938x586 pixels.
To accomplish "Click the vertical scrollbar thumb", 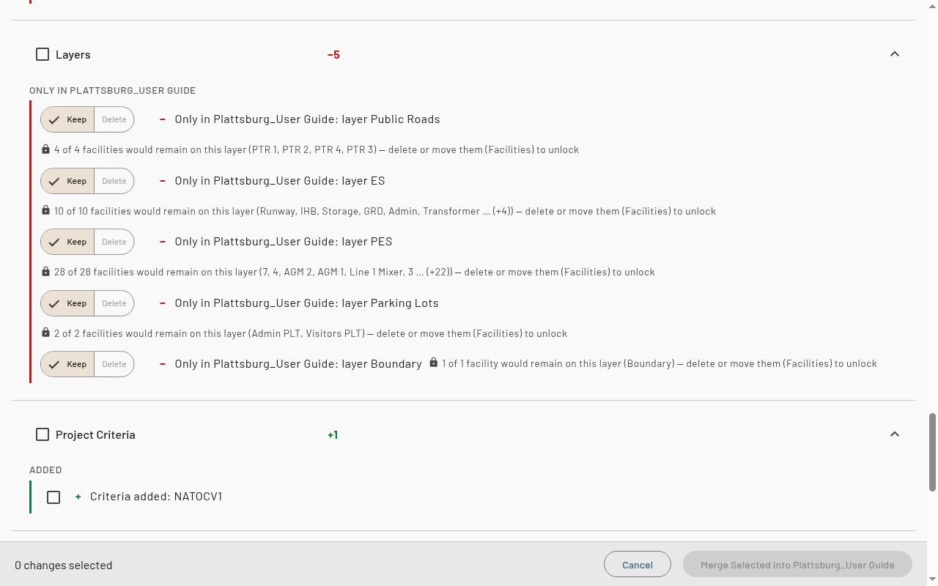I will click(932, 452).
